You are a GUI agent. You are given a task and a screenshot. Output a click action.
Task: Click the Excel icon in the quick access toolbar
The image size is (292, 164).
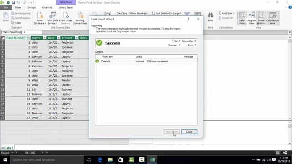pos(9,3)
